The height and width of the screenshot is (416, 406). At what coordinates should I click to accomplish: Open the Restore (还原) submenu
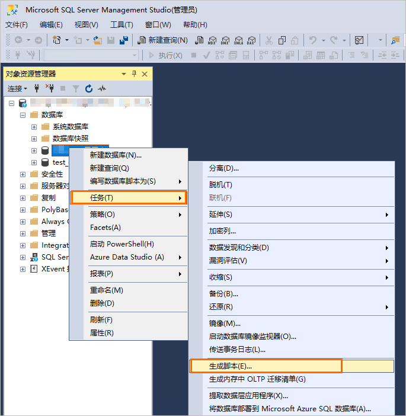tap(292, 307)
